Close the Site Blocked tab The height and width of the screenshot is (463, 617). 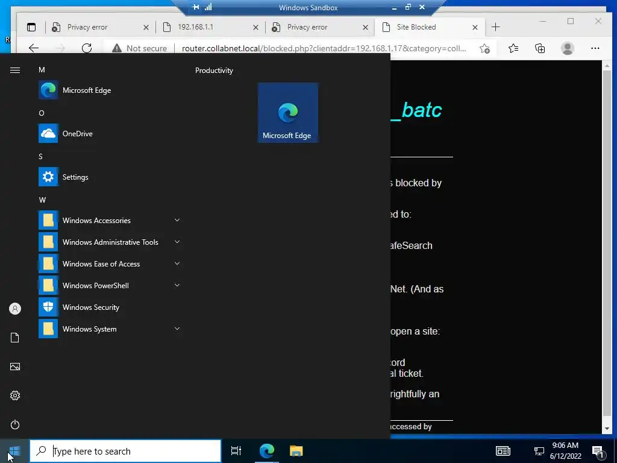[475, 28]
